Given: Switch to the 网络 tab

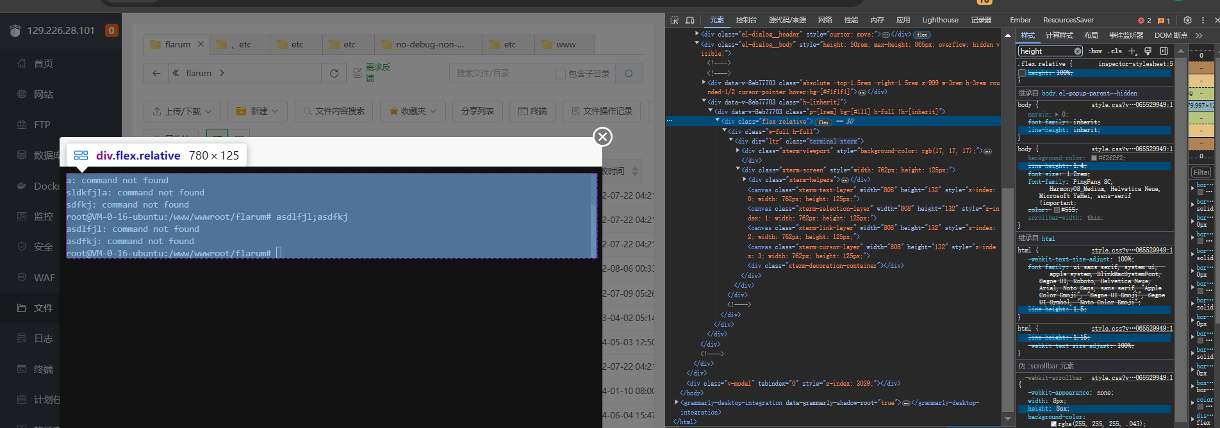Looking at the screenshot, I should tap(825, 20).
